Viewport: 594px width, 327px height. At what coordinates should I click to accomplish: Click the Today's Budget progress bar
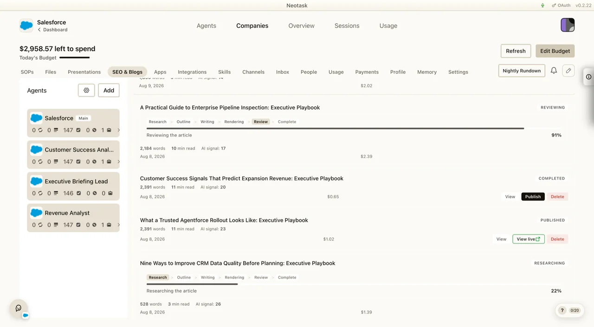(x=74, y=58)
